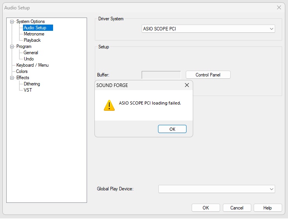The height and width of the screenshot is (220, 288).
Task: Select the Program tree label
Action: tap(24, 46)
